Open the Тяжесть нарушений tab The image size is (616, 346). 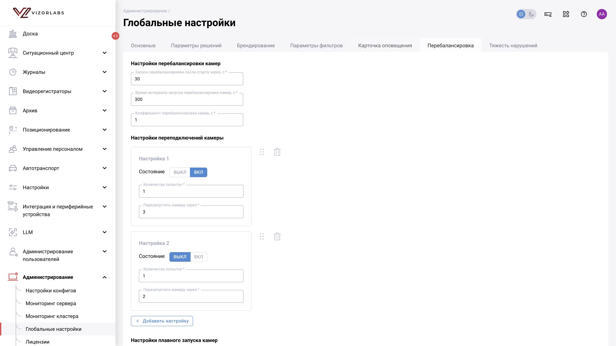(513, 45)
